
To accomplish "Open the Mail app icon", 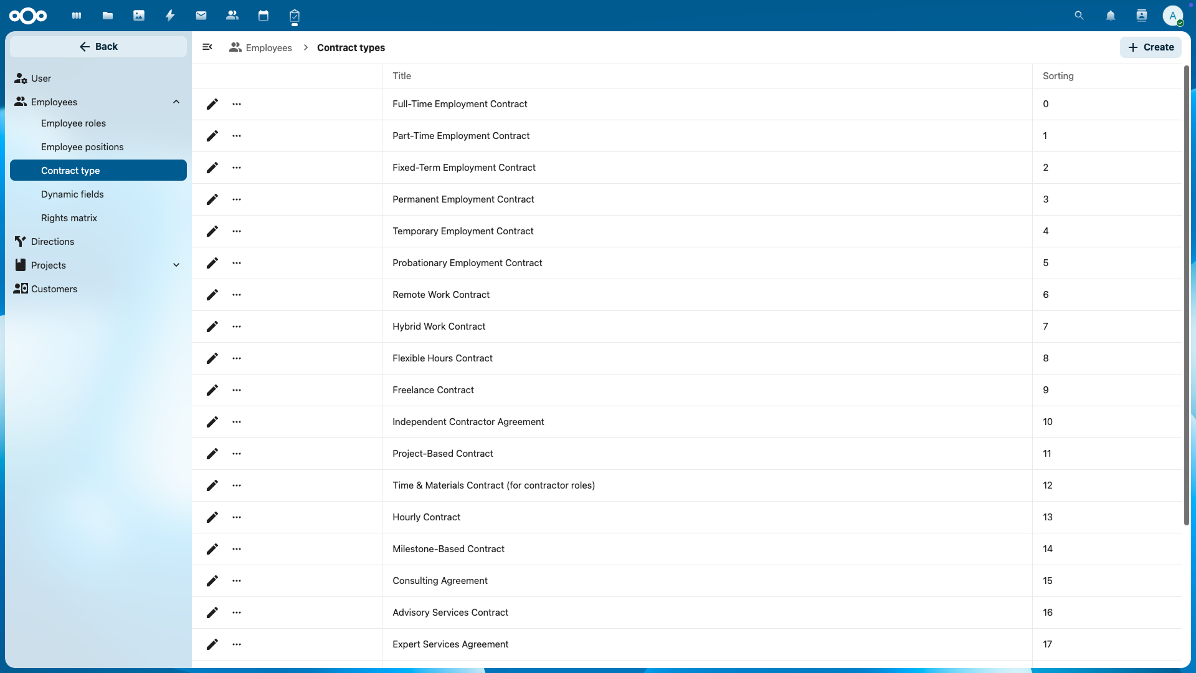I will click(x=201, y=16).
